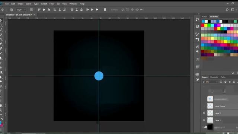Screen dimensions: 238x134
Task: Open the 3D cube panel icon
Action: (x=197, y=67)
